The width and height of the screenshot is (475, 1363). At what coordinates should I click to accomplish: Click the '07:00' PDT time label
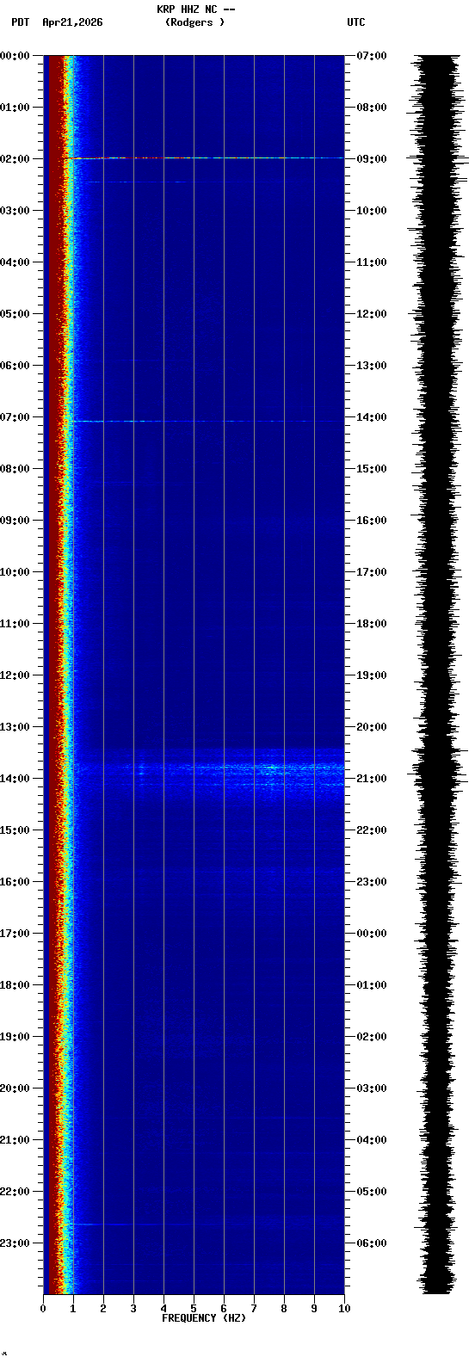click(15, 417)
